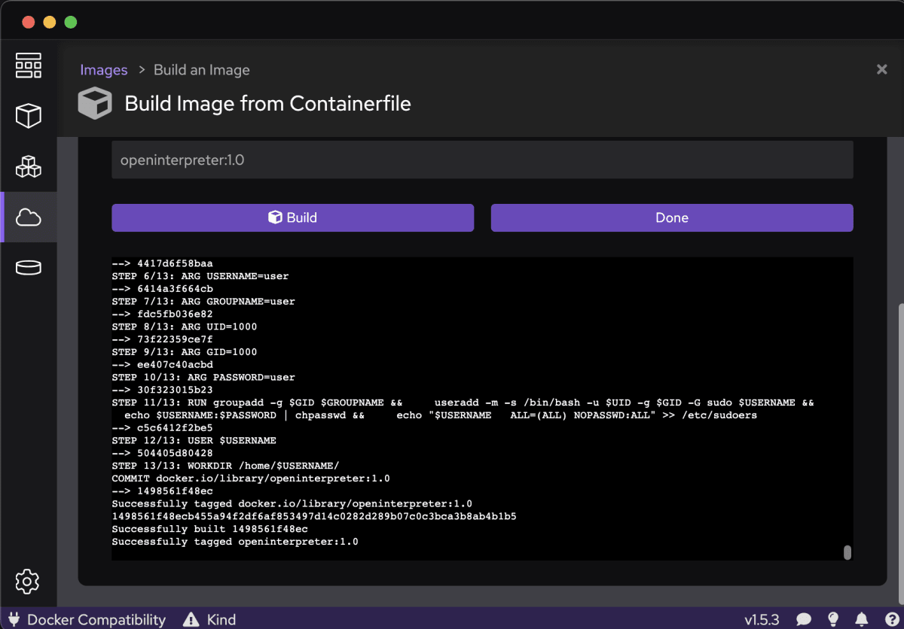Click log line 'STEP 8/13: ARG UID=1000'
The image size is (904, 629).
(x=185, y=327)
